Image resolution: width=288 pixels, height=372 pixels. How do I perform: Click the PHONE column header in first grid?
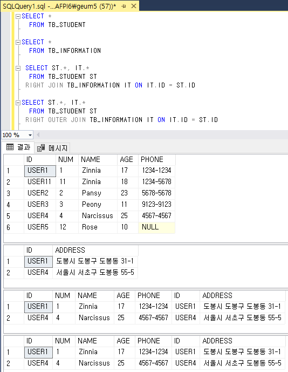(157, 159)
